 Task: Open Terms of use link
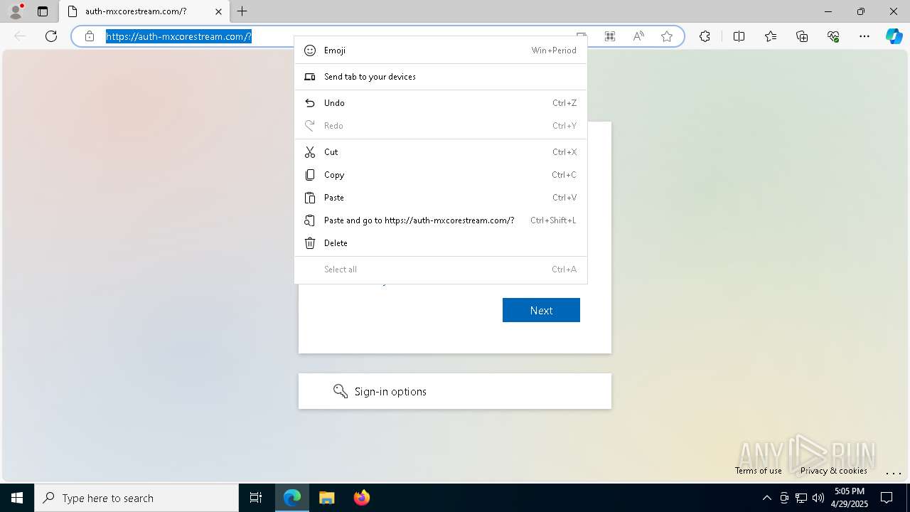[x=759, y=471]
